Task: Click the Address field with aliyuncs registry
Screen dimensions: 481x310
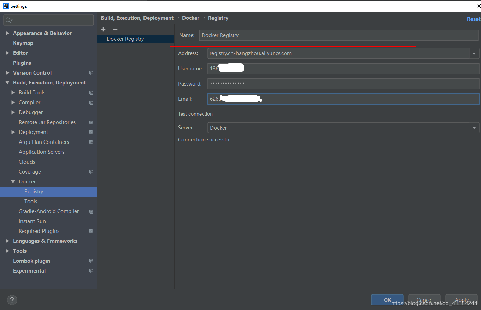Action: (x=339, y=53)
